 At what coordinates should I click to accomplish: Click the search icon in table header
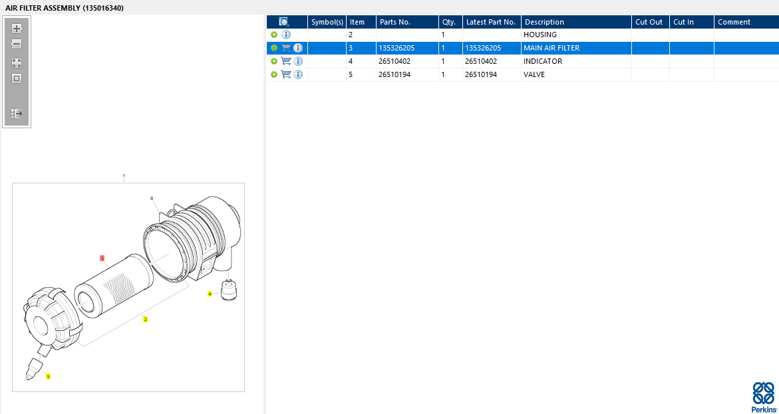tap(284, 22)
